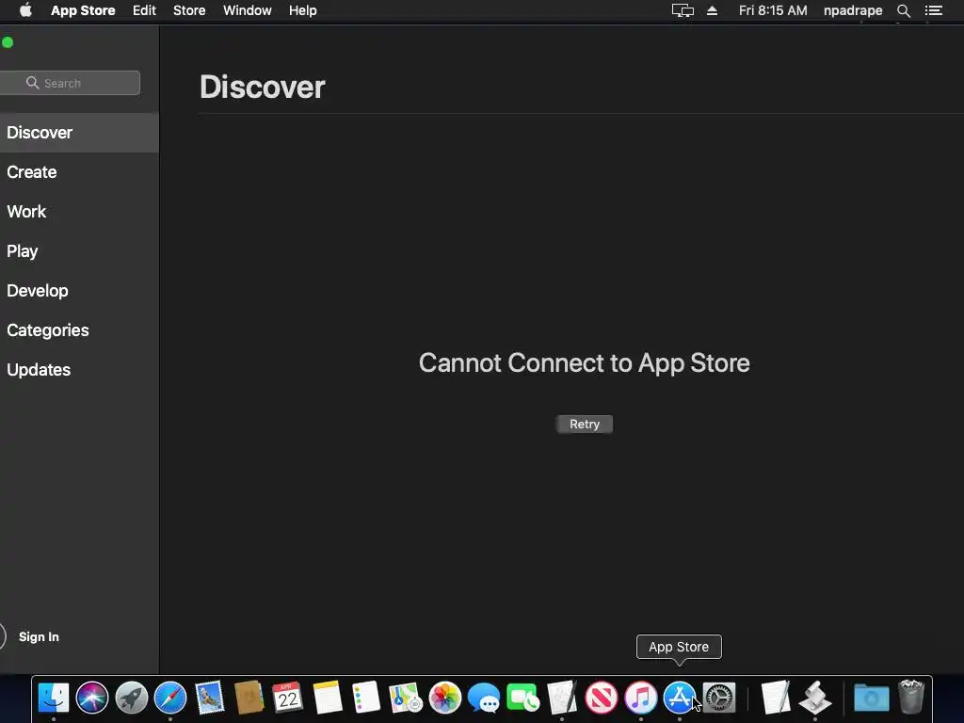
Task: Click the npadrape user menu
Action: click(853, 10)
